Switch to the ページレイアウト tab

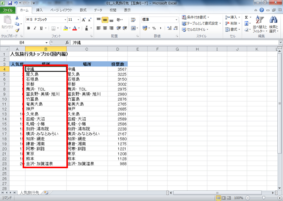[61, 10]
